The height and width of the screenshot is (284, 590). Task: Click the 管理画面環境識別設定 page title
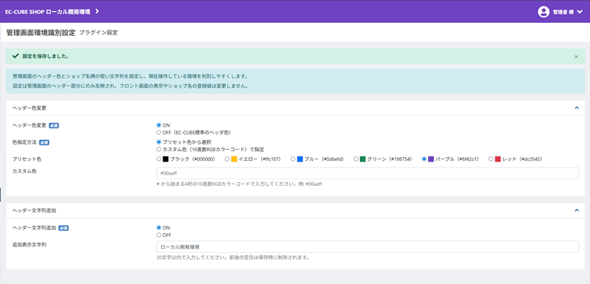(x=41, y=32)
